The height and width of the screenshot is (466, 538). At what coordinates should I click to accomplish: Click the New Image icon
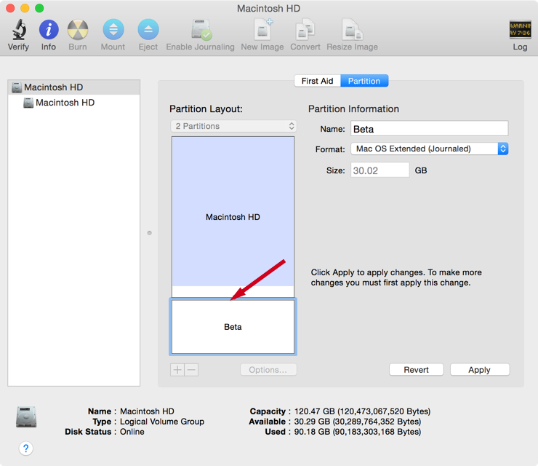(263, 30)
